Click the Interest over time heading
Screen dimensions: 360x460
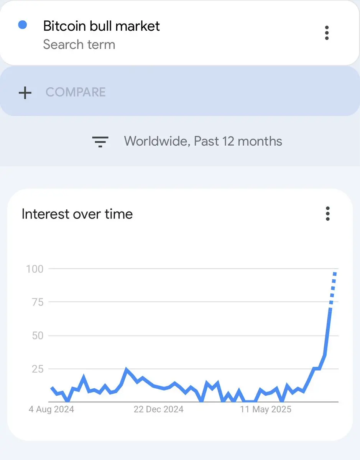point(77,214)
